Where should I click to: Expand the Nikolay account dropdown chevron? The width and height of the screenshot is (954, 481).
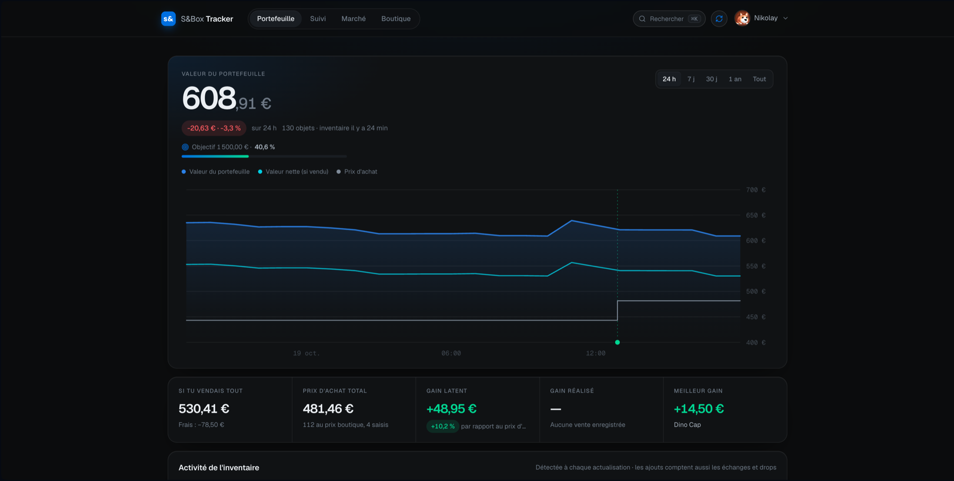tap(785, 19)
